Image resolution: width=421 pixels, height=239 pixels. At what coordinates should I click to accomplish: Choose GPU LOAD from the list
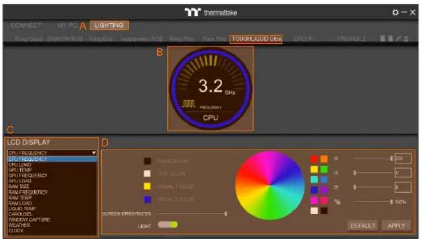point(20,181)
